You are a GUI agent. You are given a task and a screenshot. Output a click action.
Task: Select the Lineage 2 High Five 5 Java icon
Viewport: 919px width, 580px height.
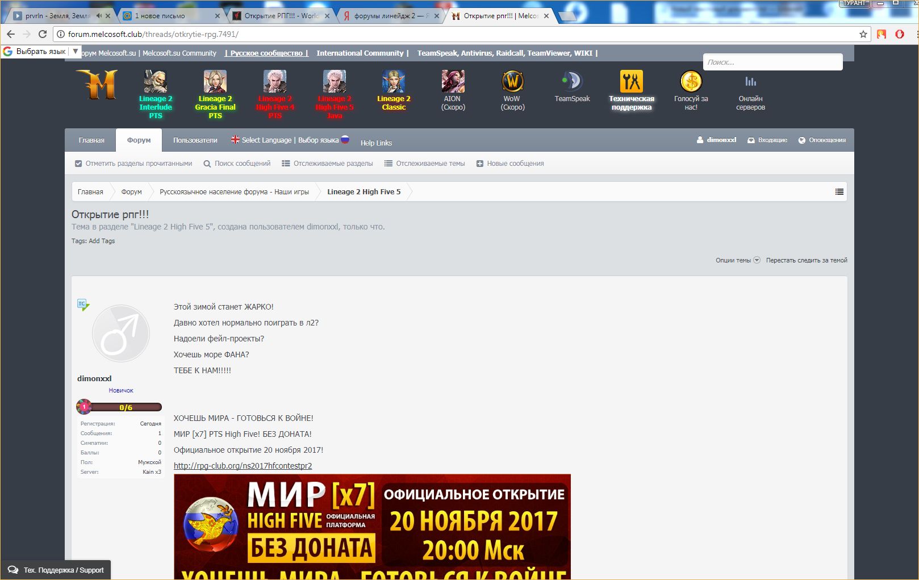coord(335,82)
